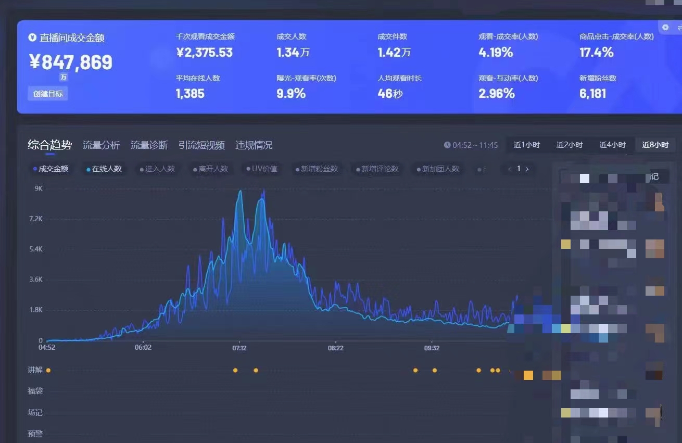
Task: Toggle the 在线人数 legend series
Action: click(x=104, y=169)
